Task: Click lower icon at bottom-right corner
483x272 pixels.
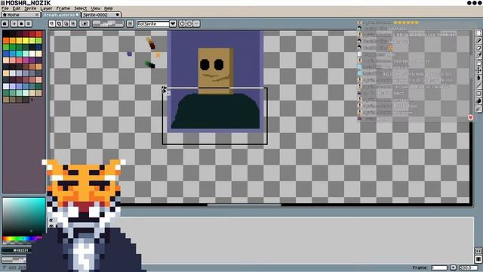Action: click(478, 258)
